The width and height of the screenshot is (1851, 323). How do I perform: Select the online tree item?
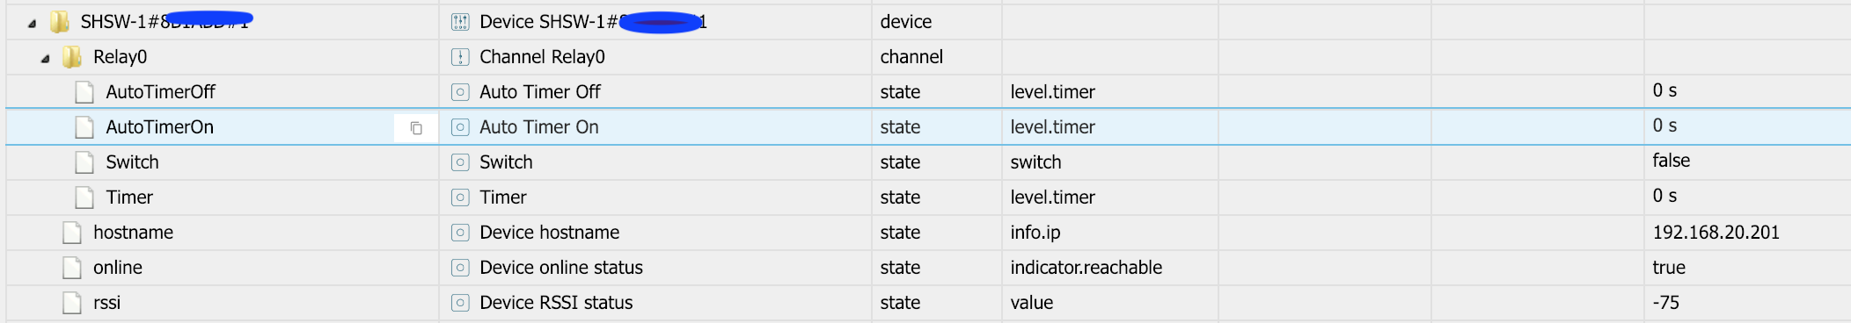pos(118,268)
